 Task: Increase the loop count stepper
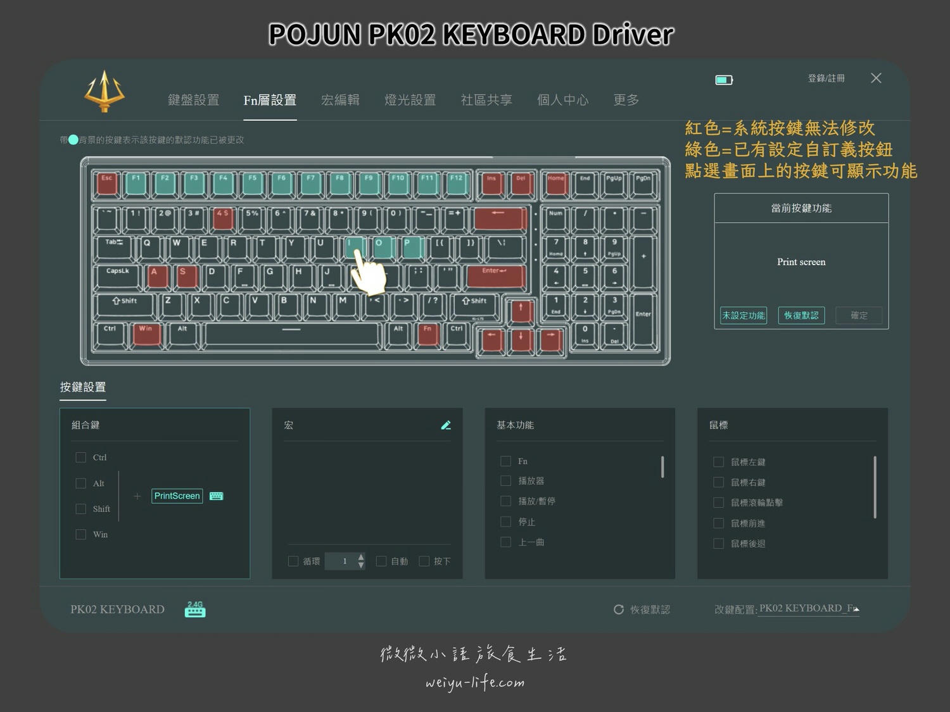tap(361, 557)
